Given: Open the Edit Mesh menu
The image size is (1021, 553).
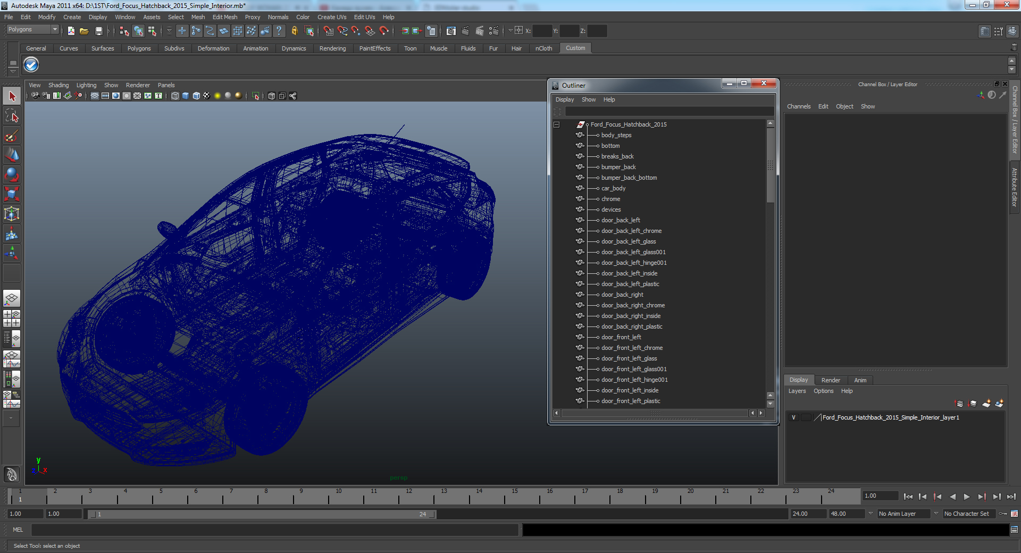Looking at the screenshot, I should (225, 17).
